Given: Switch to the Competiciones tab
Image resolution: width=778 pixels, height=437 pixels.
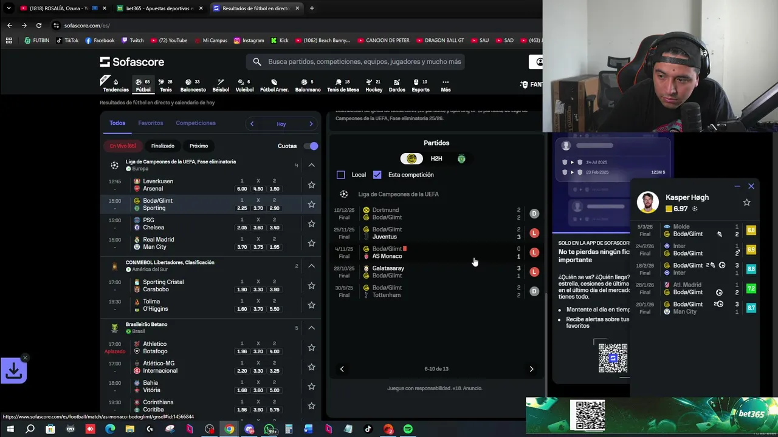Looking at the screenshot, I should coord(196,123).
